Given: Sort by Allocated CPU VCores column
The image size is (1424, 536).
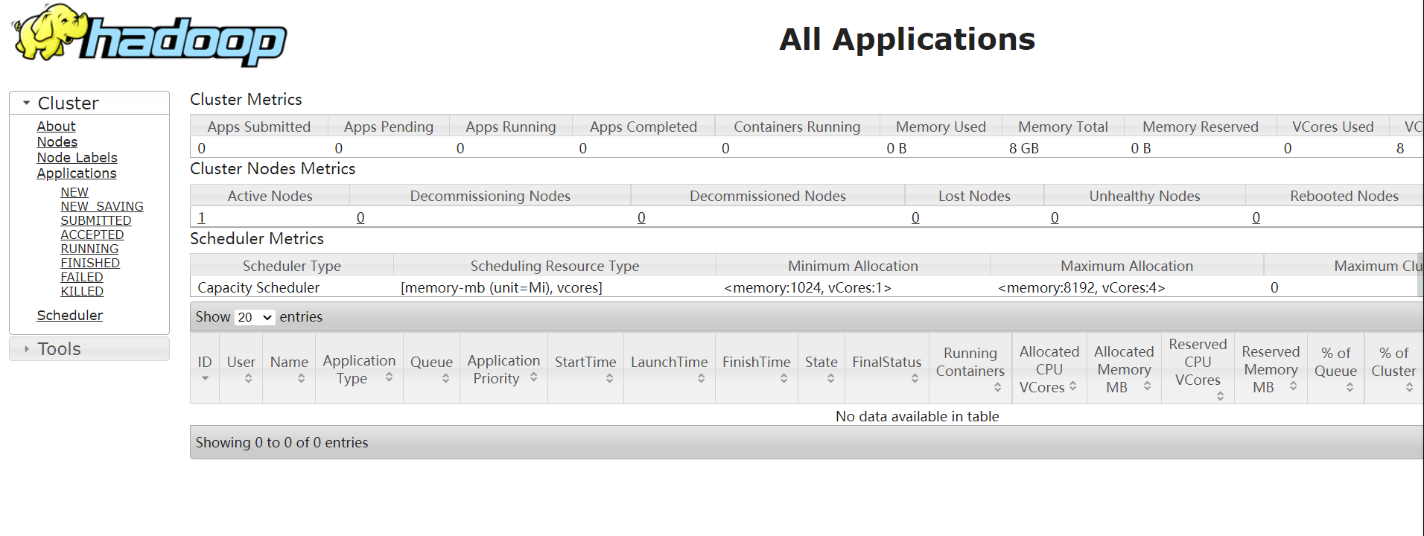Looking at the screenshot, I should pos(1049,368).
